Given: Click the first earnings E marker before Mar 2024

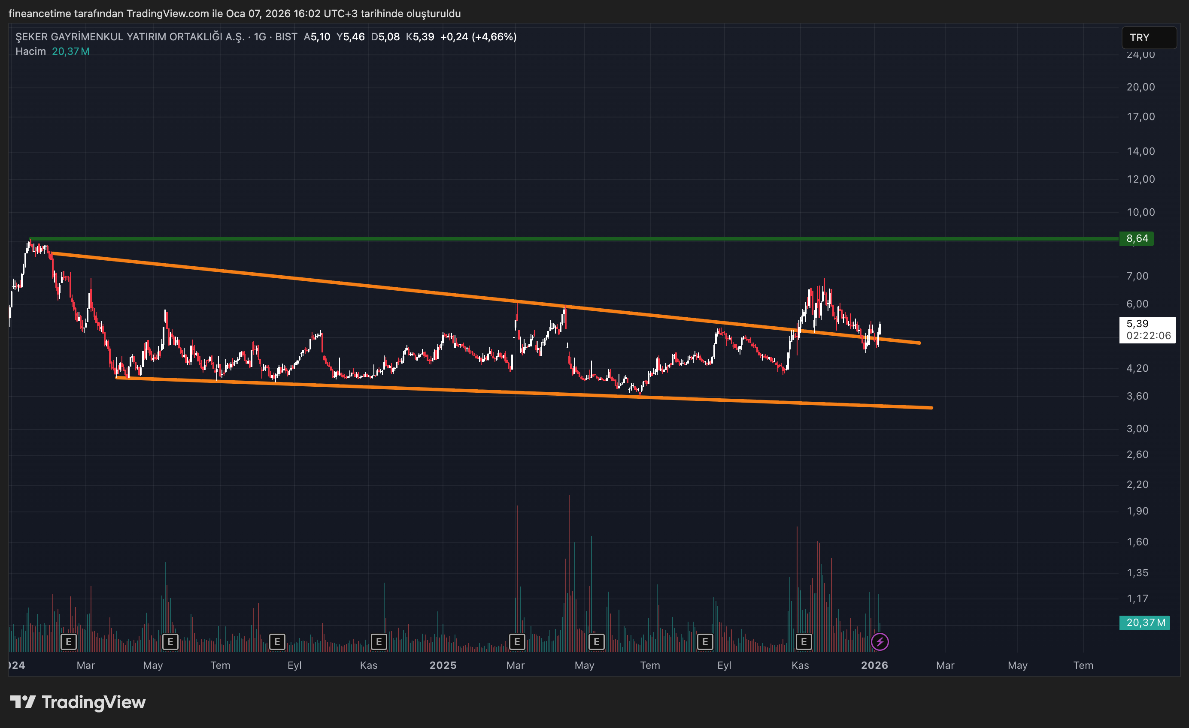Looking at the screenshot, I should click(x=69, y=642).
